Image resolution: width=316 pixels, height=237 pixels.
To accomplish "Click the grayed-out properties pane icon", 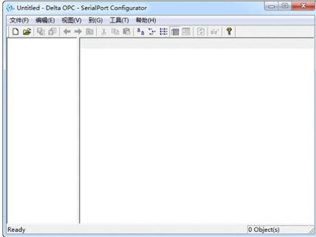I will (x=186, y=32).
